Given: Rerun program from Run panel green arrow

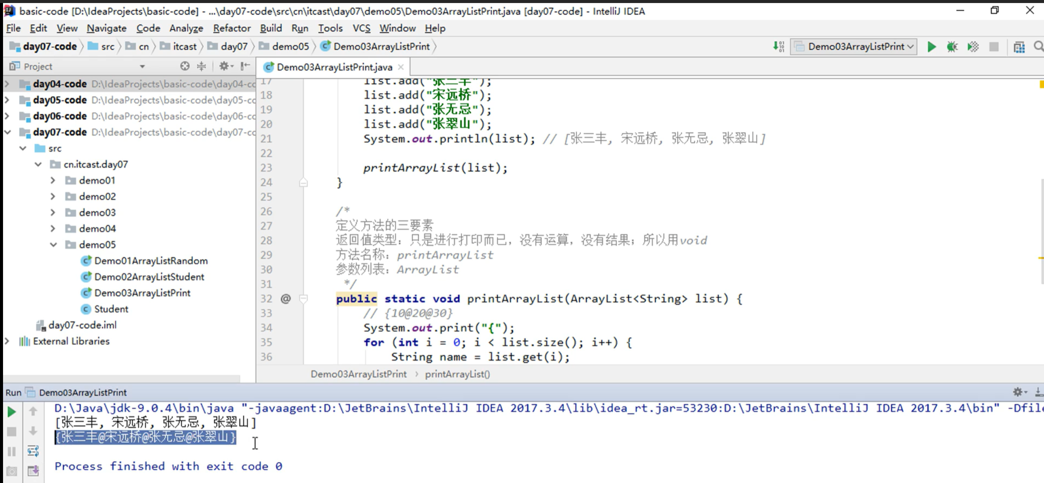Looking at the screenshot, I should click(12, 412).
